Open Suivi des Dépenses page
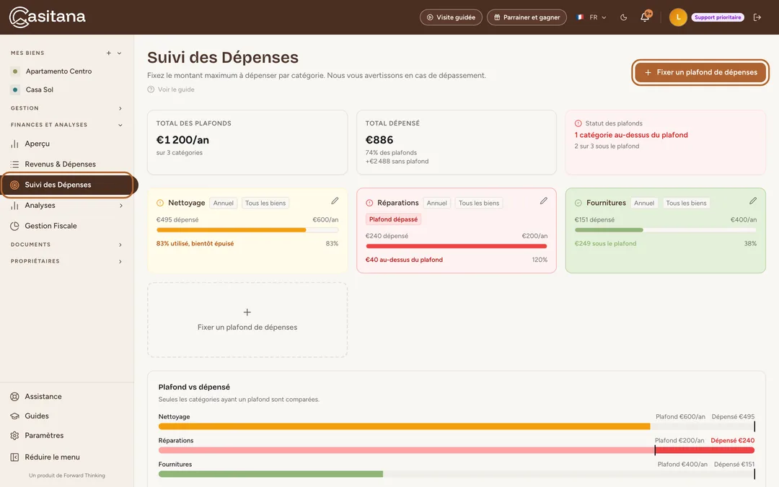The image size is (779, 487). click(x=67, y=185)
